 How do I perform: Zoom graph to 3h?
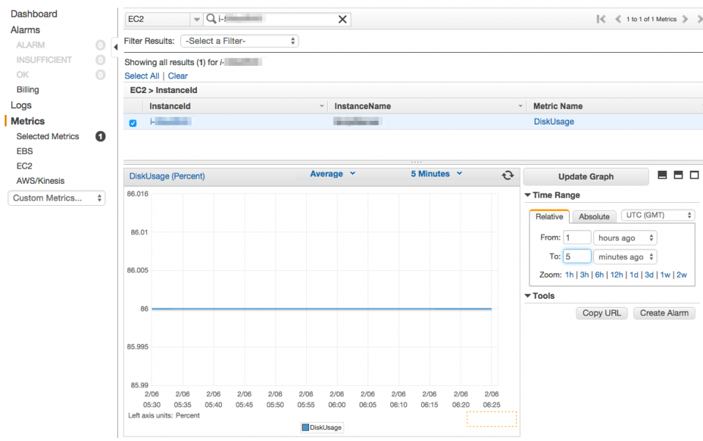click(x=584, y=275)
